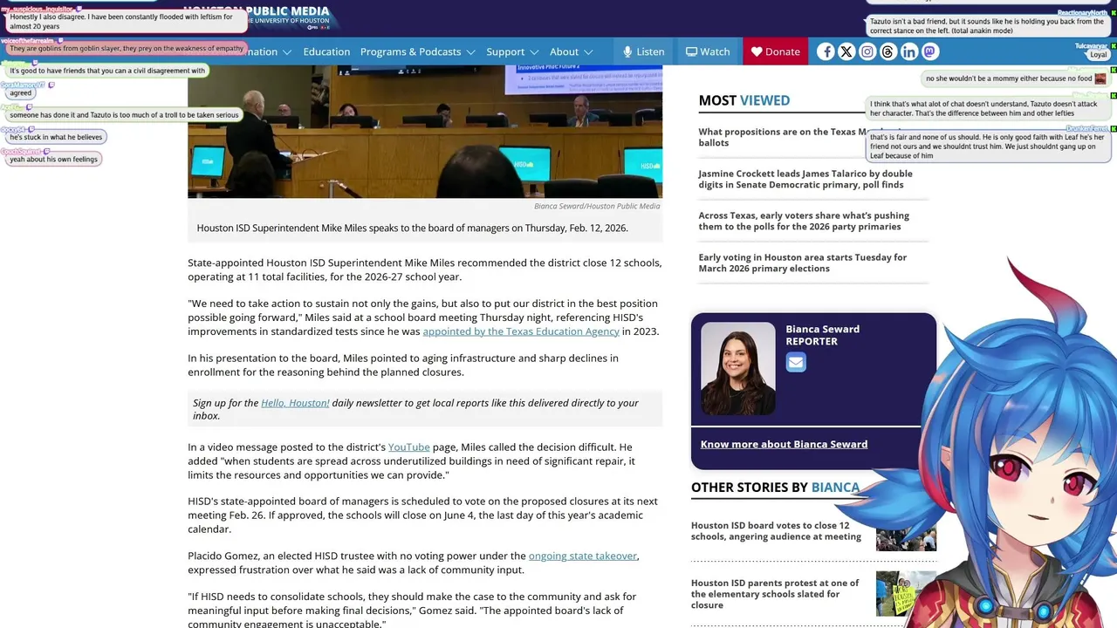Click chat message 'yeah about his own feelings'
This screenshot has width=1117, height=628.
(53, 160)
